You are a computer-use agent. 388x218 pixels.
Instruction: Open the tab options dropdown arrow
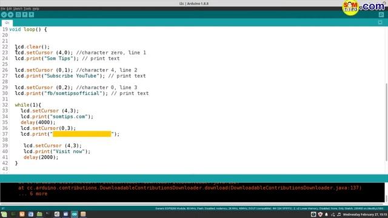[x=380, y=22]
